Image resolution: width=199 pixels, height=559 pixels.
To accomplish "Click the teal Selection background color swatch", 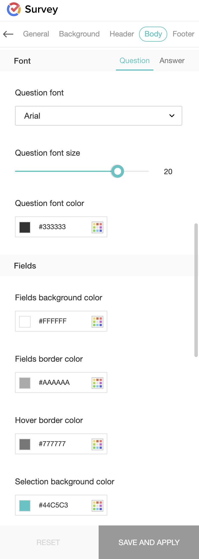I will [25, 505].
